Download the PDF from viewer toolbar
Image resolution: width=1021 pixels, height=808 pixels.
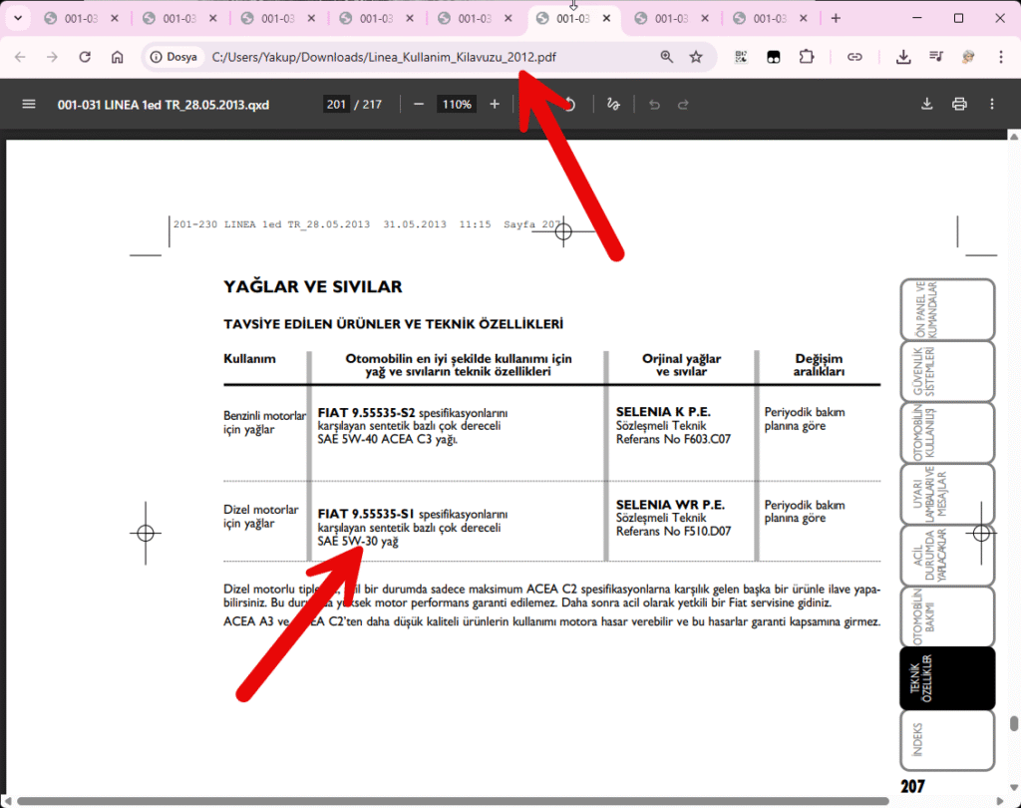(x=926, y=105)
